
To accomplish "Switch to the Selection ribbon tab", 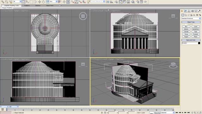I will pyautogui.click(x=38, y=6).
